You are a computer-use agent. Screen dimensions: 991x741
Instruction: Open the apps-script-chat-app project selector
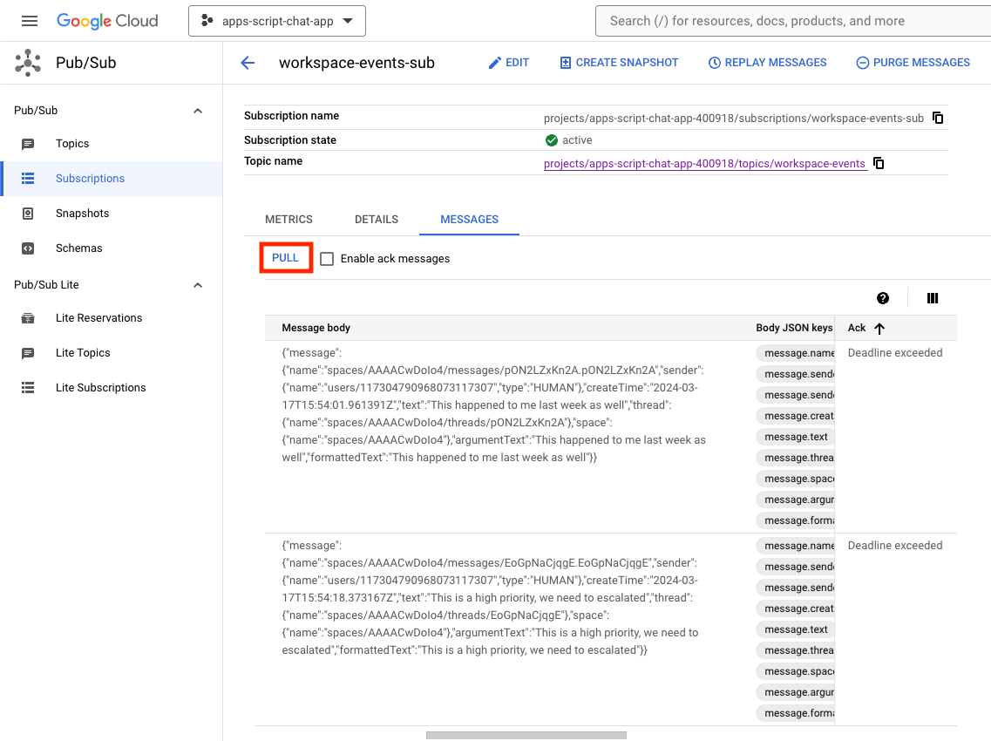pyautogui.click(x=277, y=21)
